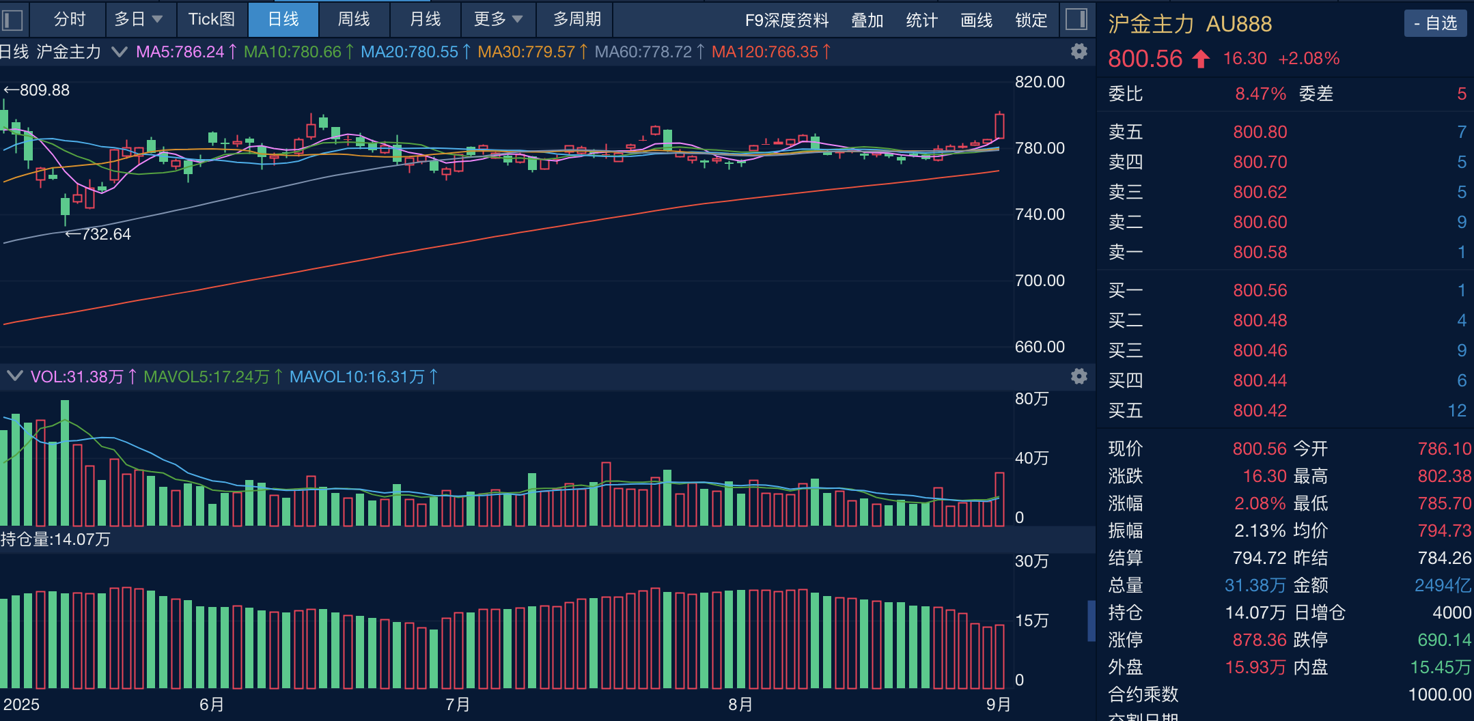Screen dimensions: 1474x721
Task: Toggle the right quote panel icon
Action: 1076,20
